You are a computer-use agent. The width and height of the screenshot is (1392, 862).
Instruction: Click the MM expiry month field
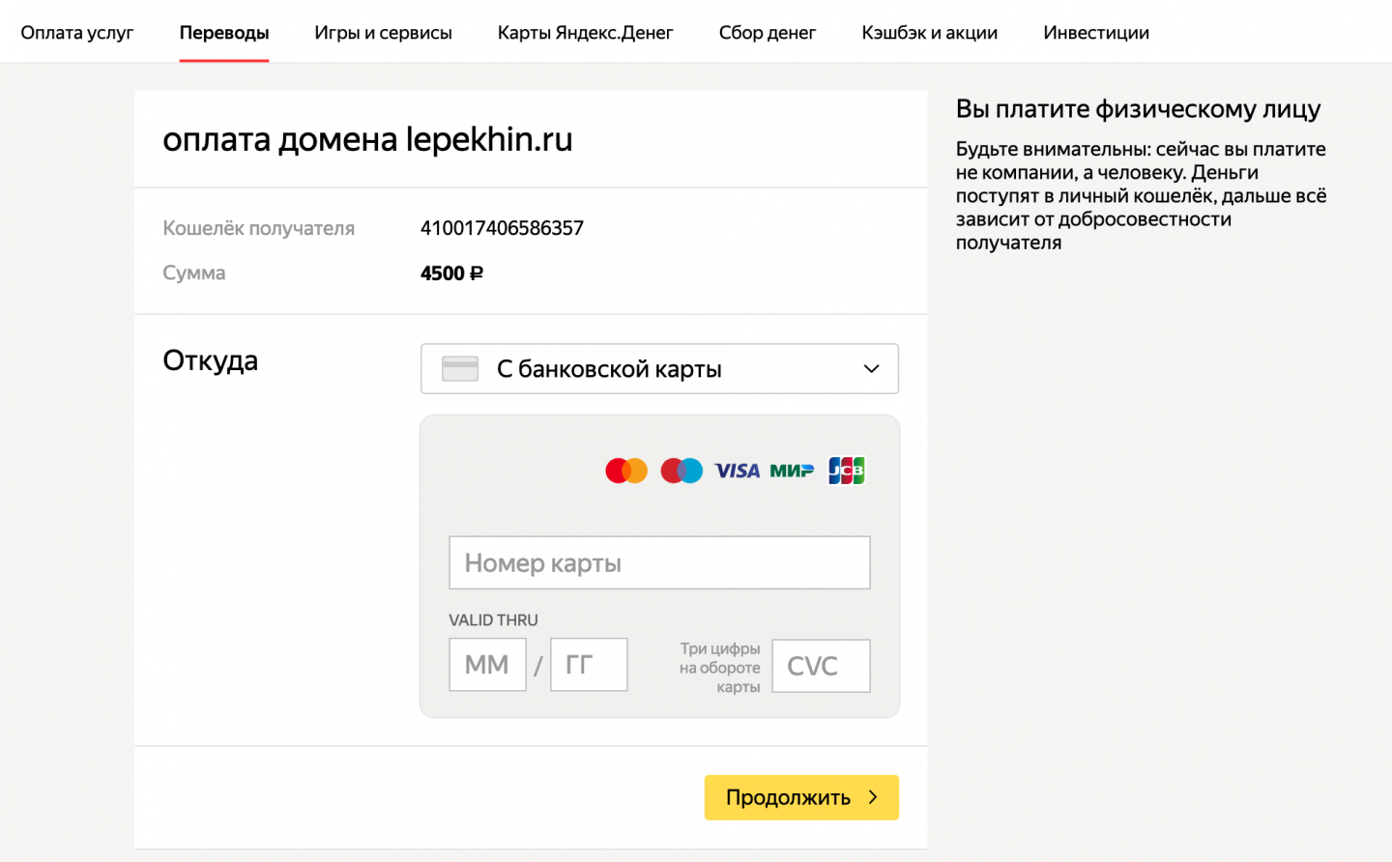(487, 665)
